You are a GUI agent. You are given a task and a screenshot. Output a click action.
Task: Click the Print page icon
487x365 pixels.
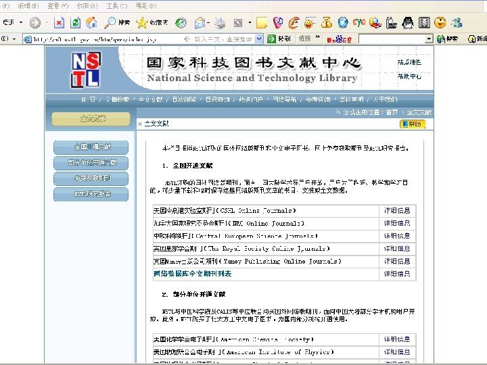tap(220, 23)
